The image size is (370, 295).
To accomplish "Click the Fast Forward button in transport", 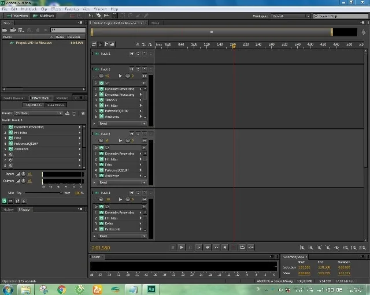I will point(216,248).
